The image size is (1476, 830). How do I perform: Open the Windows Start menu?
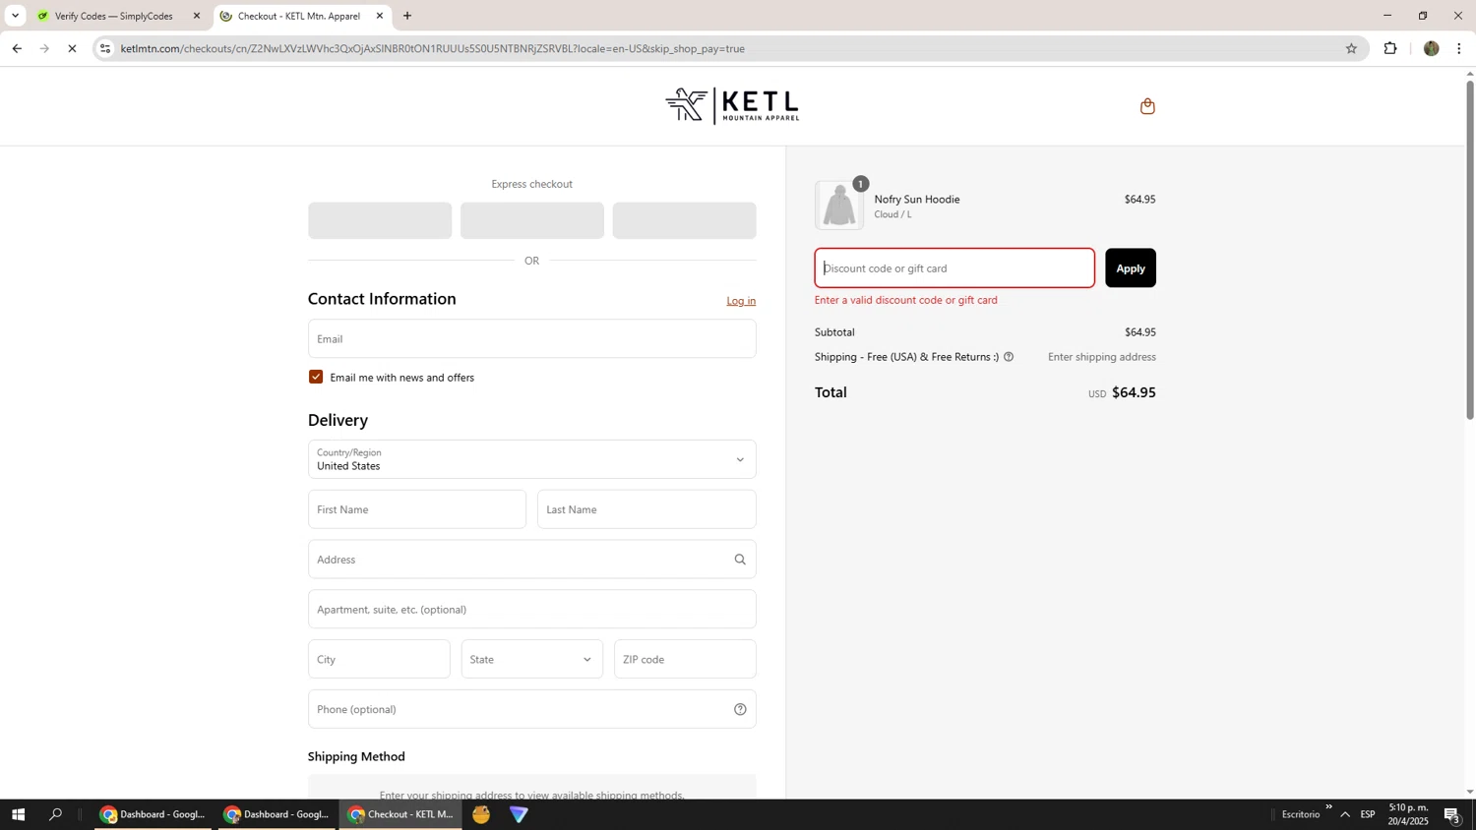coord(18,814)
